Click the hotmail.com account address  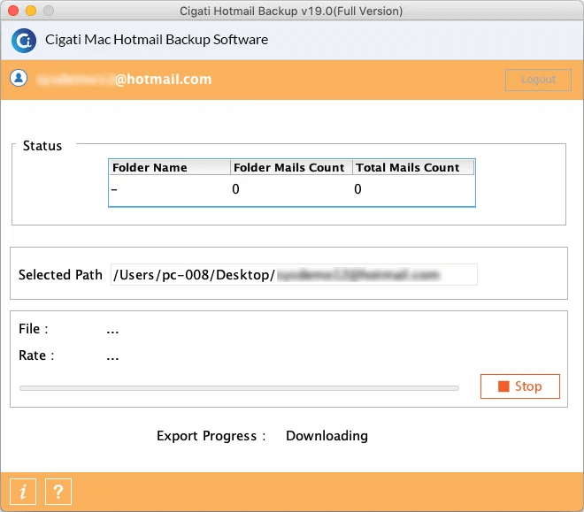point(124,80)
